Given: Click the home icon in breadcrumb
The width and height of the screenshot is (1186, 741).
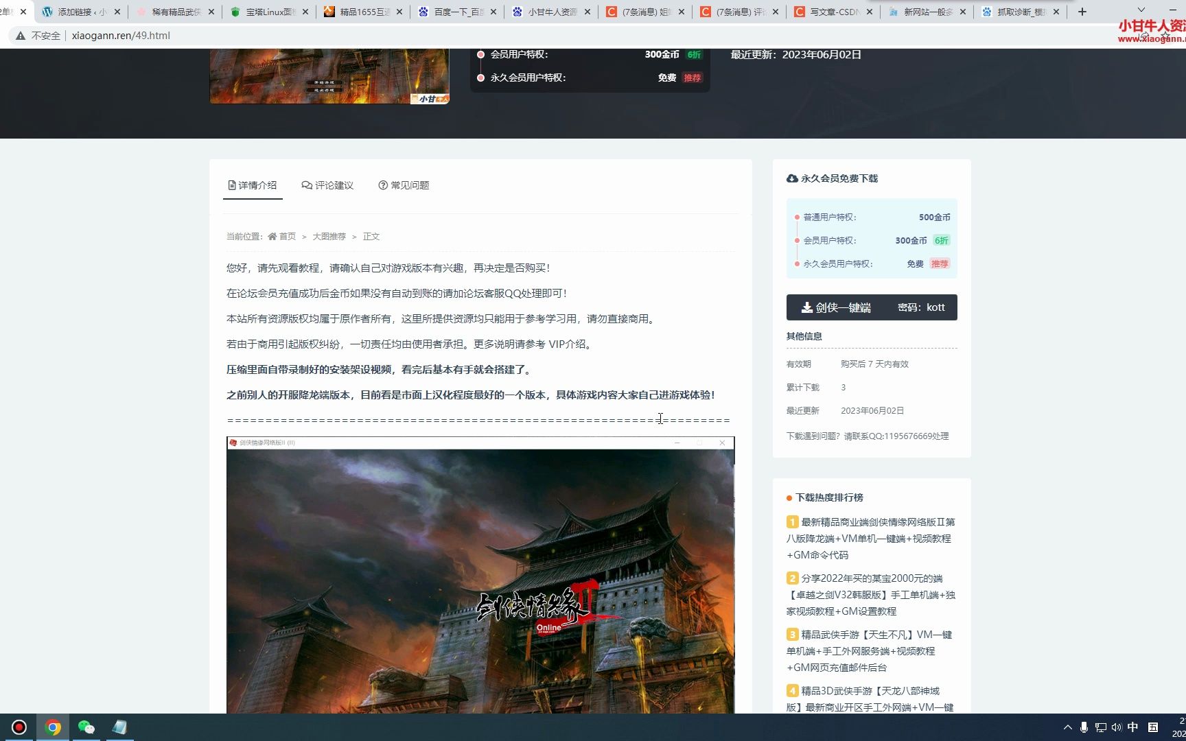Looking at the screenshot, I should click(x=272, y=236).
